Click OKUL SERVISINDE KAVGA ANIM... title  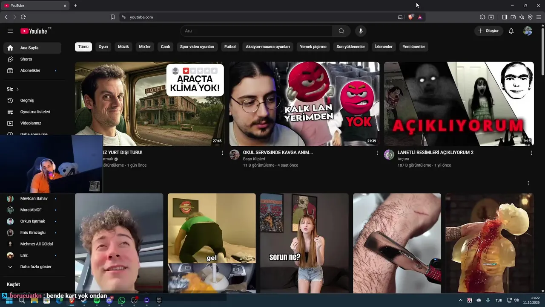click(278, 152)
